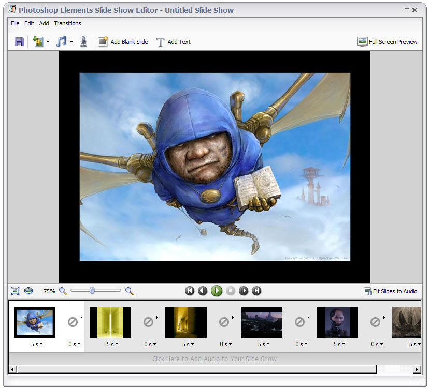Select the golden hallway slide thumbnail
Viewport: 429px width, 388px height.
click(186, 322)
